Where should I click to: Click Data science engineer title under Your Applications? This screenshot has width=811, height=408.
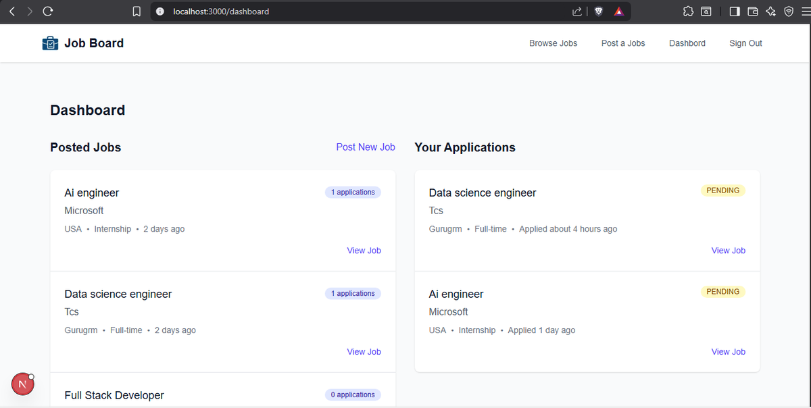(x=483, y=193)
